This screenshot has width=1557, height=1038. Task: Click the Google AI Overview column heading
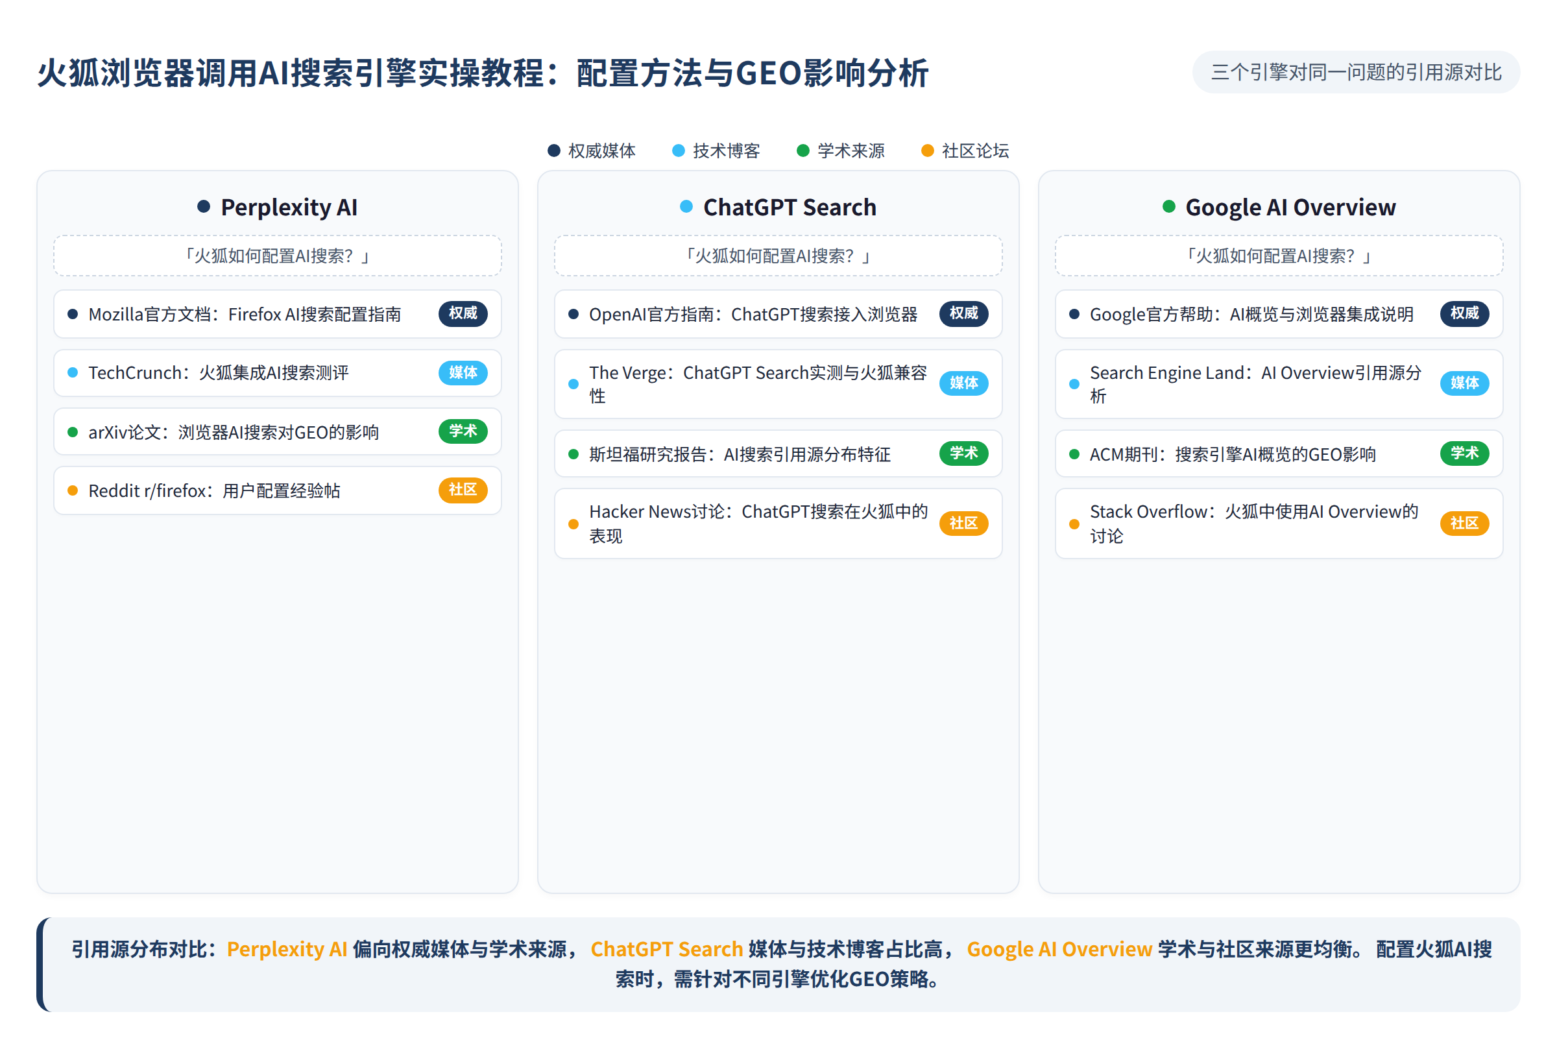tap(1279, 207)
